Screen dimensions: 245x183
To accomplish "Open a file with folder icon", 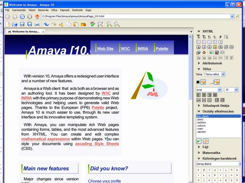I will click(x=15, y=24).
